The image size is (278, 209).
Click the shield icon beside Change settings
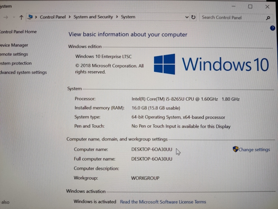coord(236,149)
